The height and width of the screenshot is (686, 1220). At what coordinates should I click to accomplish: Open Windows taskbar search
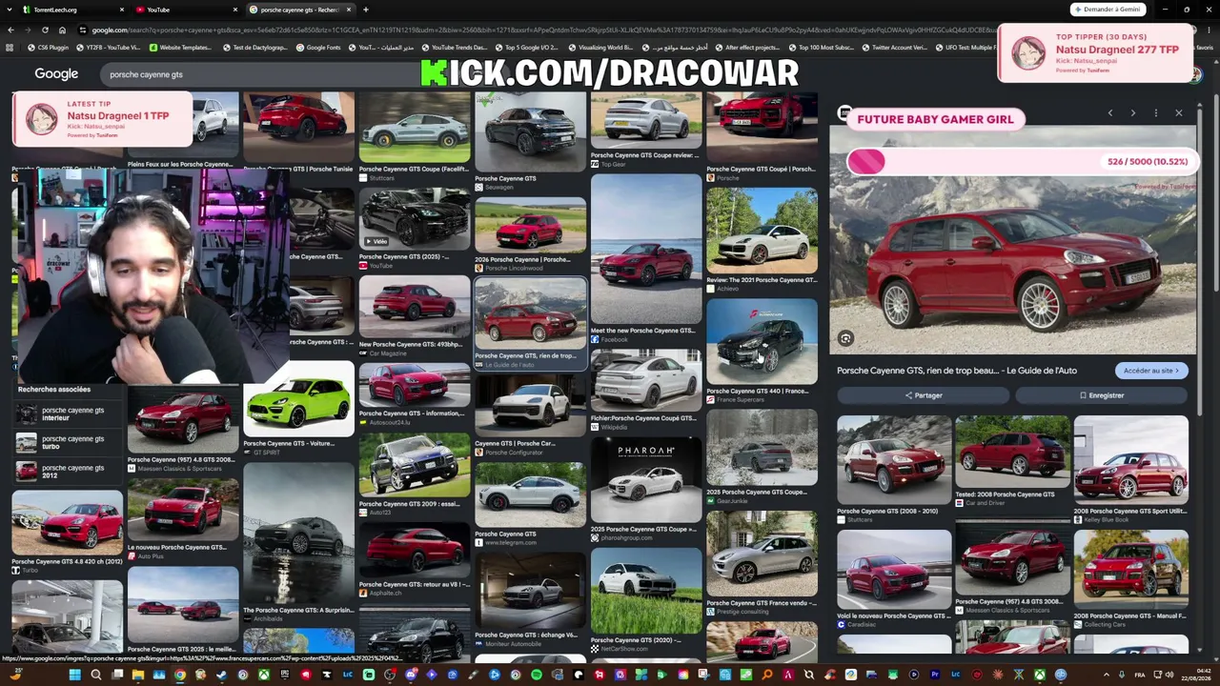point(95,675)
